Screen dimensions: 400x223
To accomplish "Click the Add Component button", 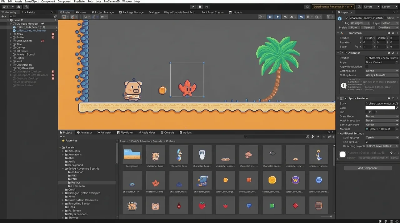I will point(368,168).
